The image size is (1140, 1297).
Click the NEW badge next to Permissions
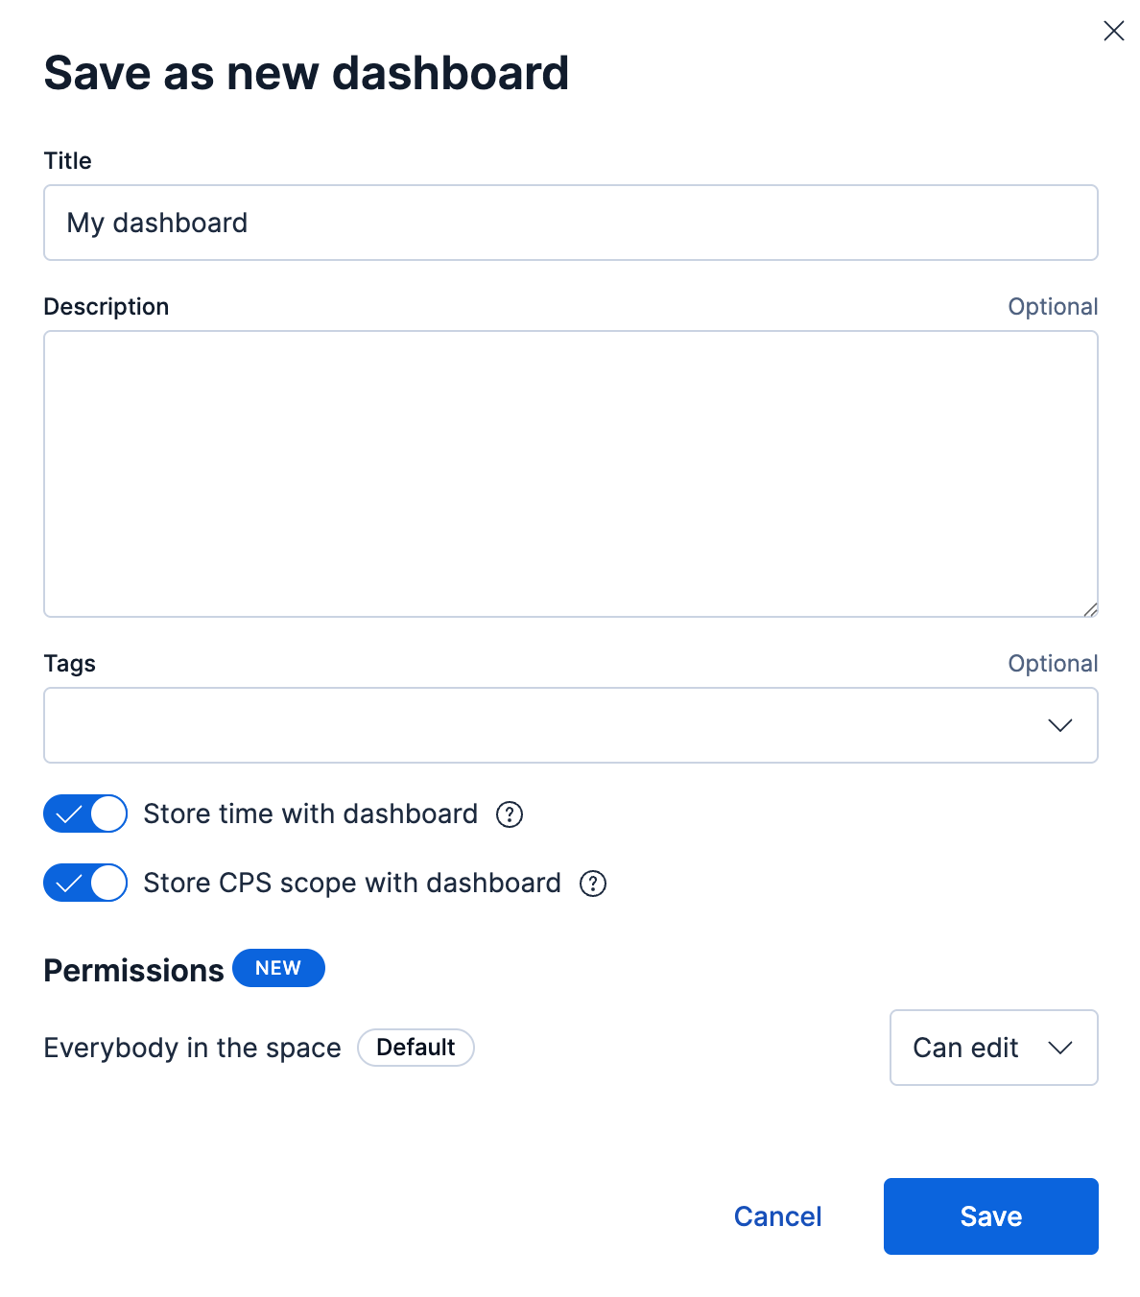click(278, 968)
